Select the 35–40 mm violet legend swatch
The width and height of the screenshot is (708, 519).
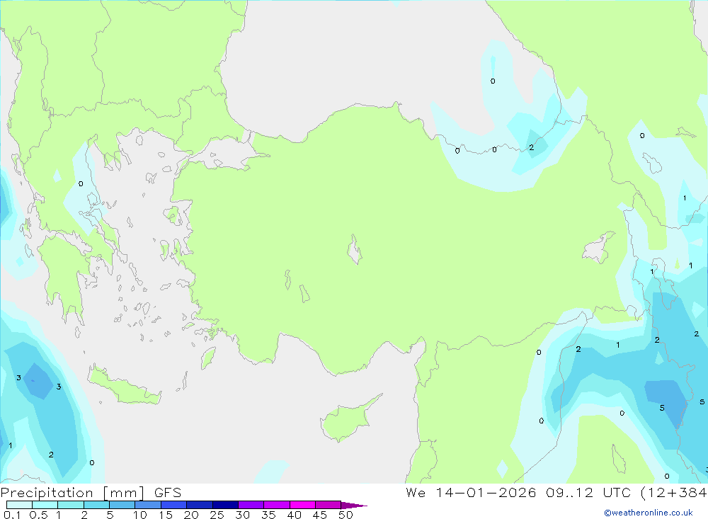(277, 505)
